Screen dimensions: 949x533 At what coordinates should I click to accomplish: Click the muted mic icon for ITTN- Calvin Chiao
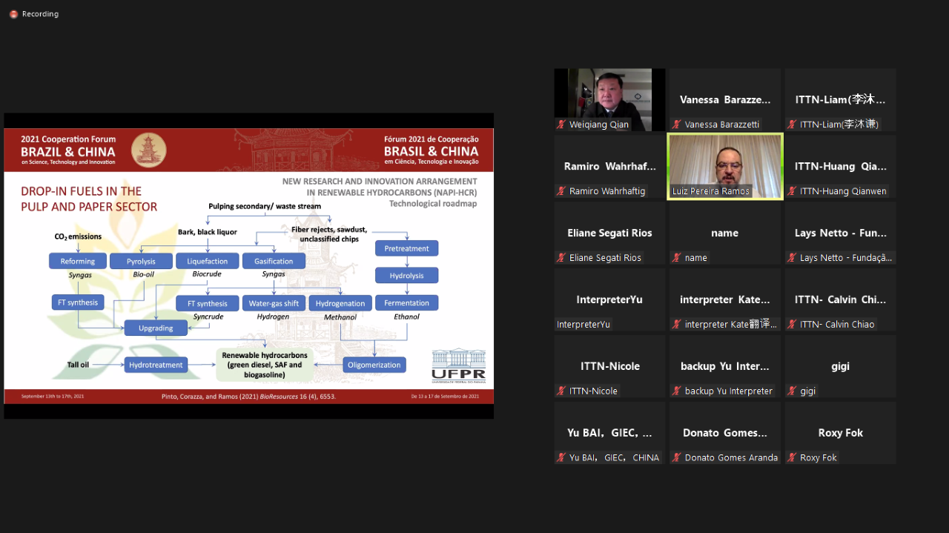pos(793,325)
